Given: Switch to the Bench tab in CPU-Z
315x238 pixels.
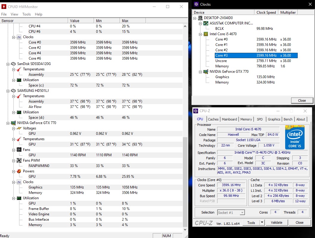Looking at the screenshot, I should [x=288, y=119].
